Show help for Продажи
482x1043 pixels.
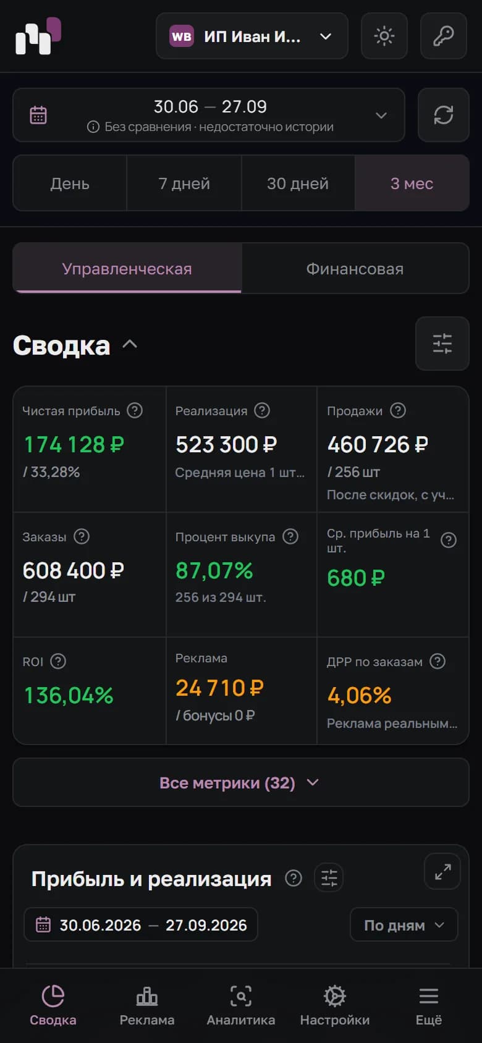398,410
